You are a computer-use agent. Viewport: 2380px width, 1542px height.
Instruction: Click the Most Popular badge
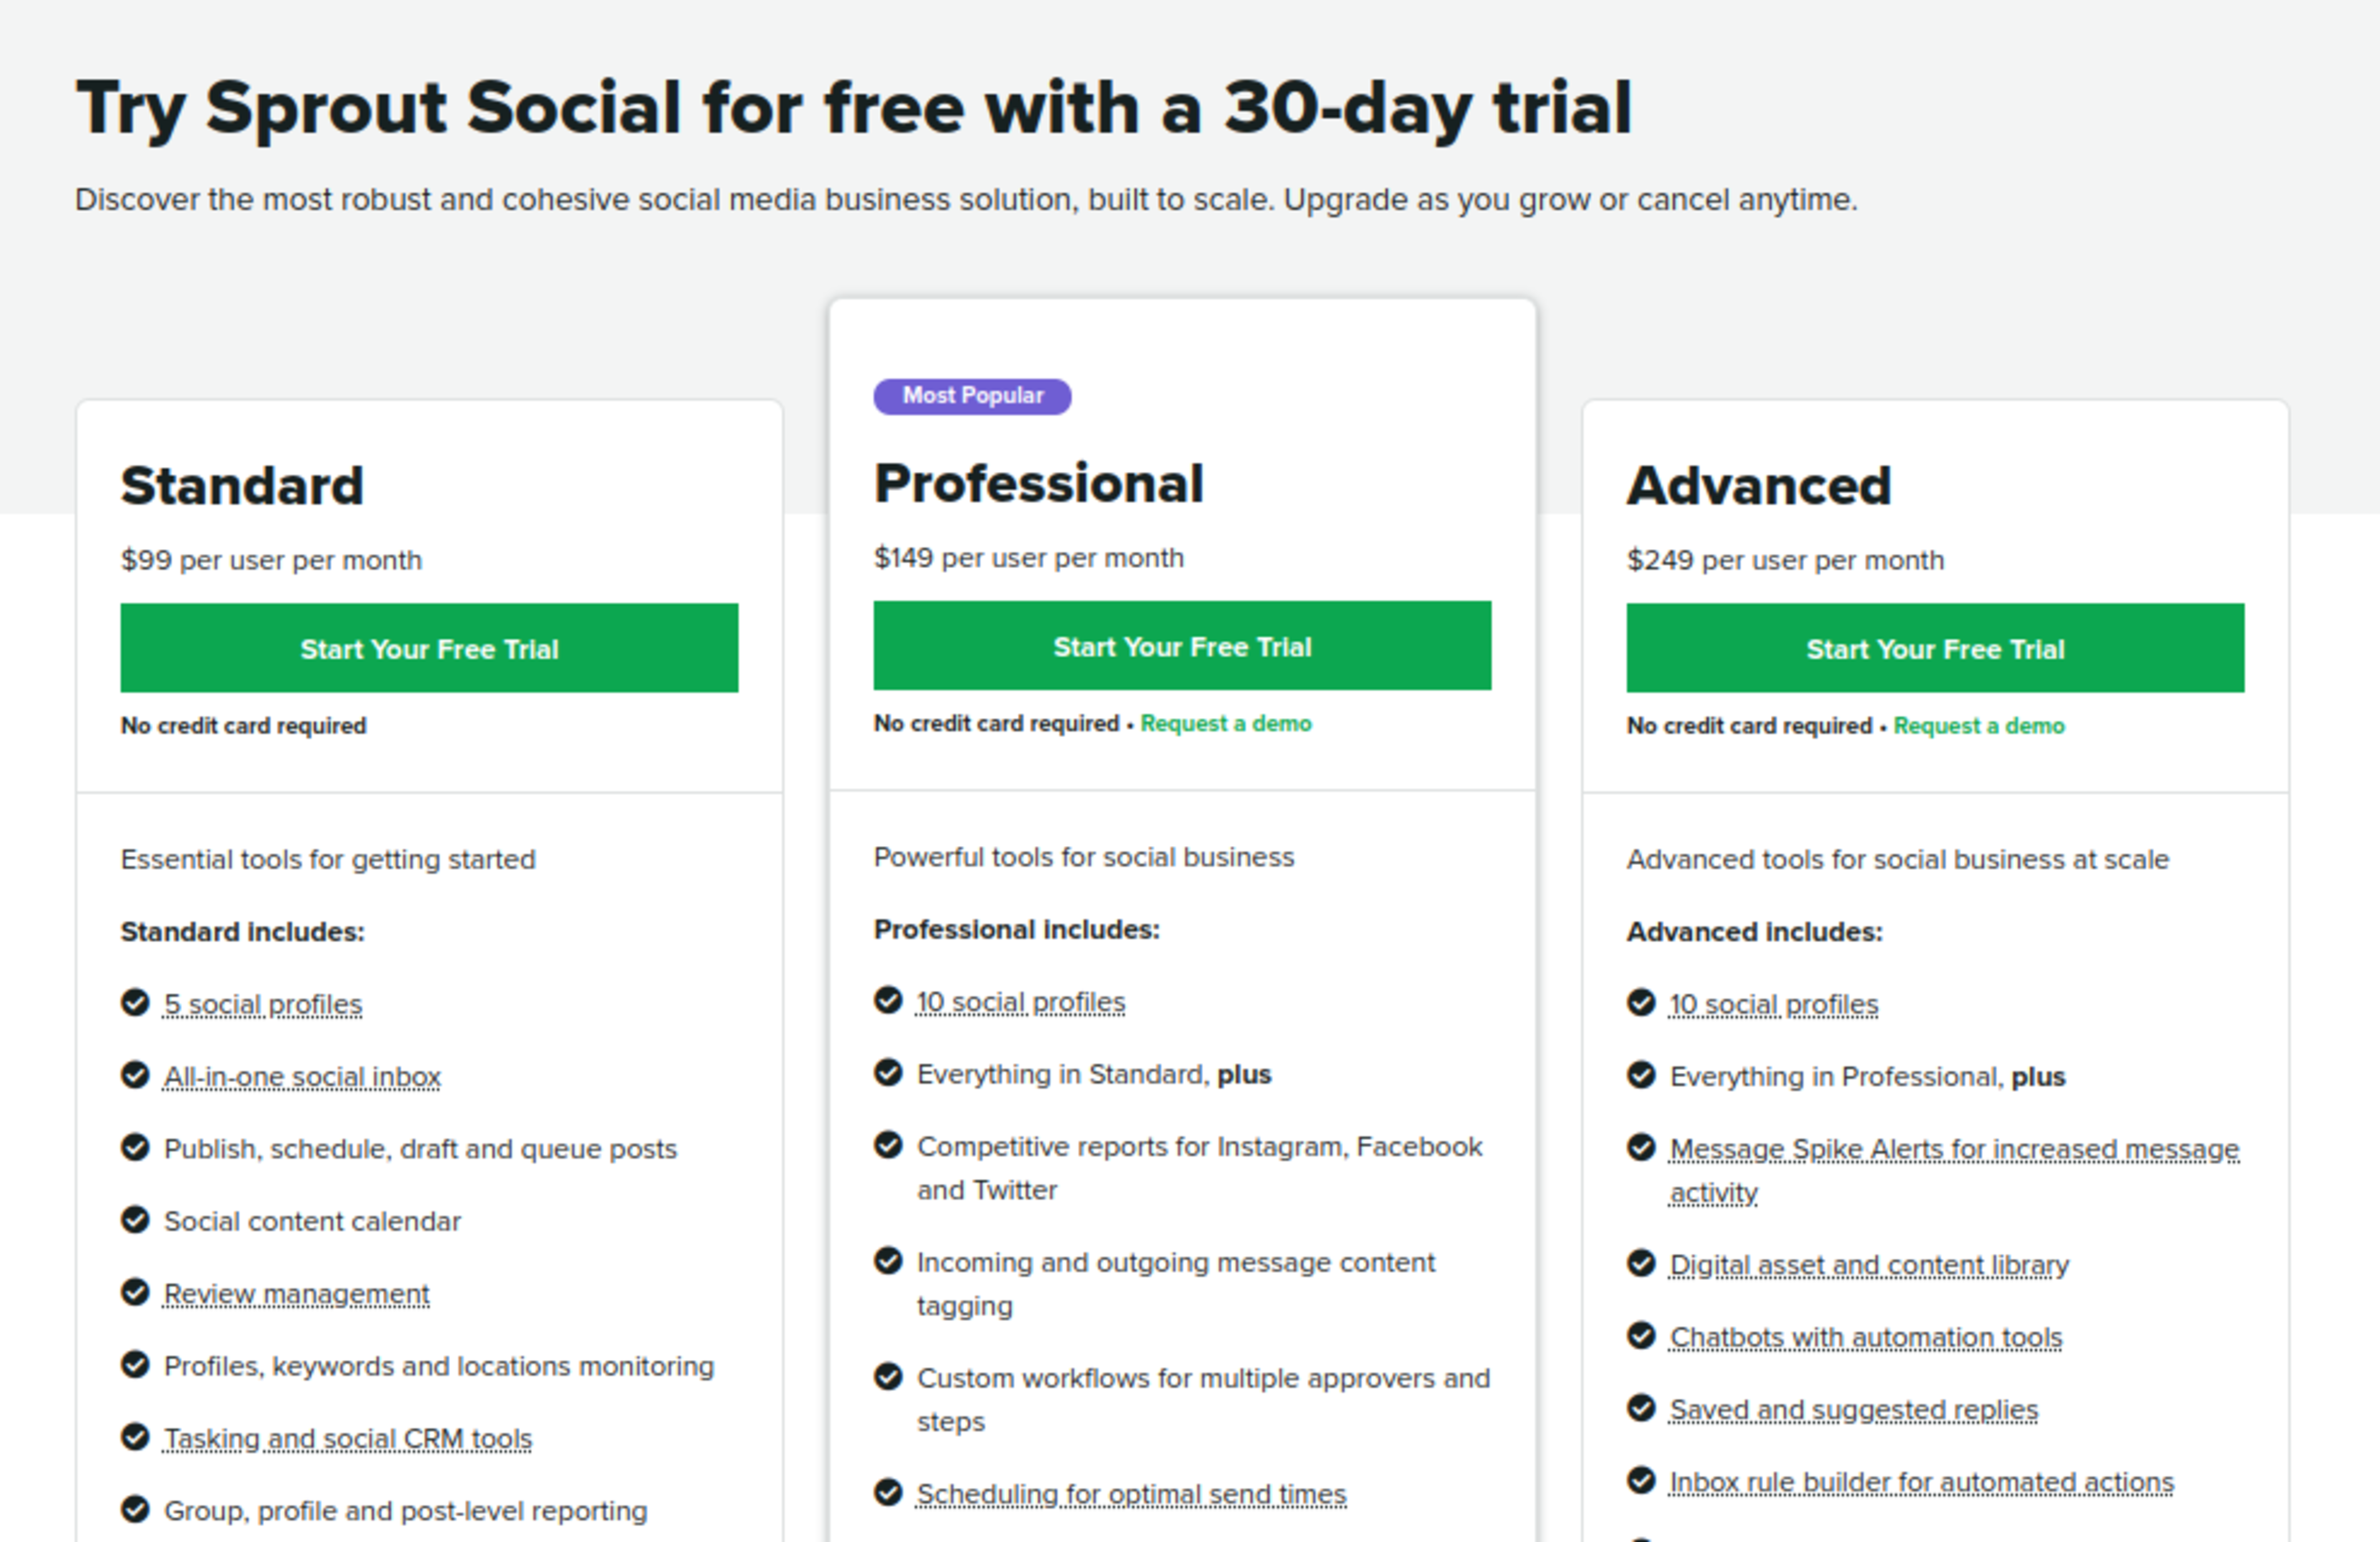coord(972,396)
